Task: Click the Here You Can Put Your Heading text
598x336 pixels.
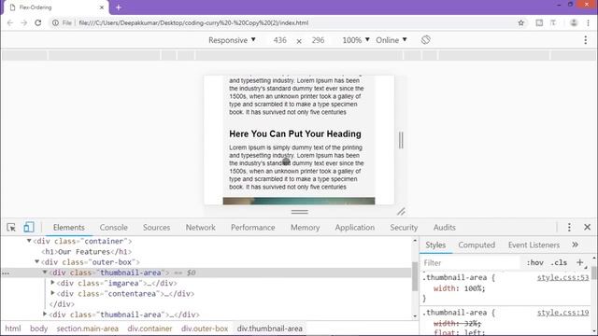Action: click(x=295, y=133)
